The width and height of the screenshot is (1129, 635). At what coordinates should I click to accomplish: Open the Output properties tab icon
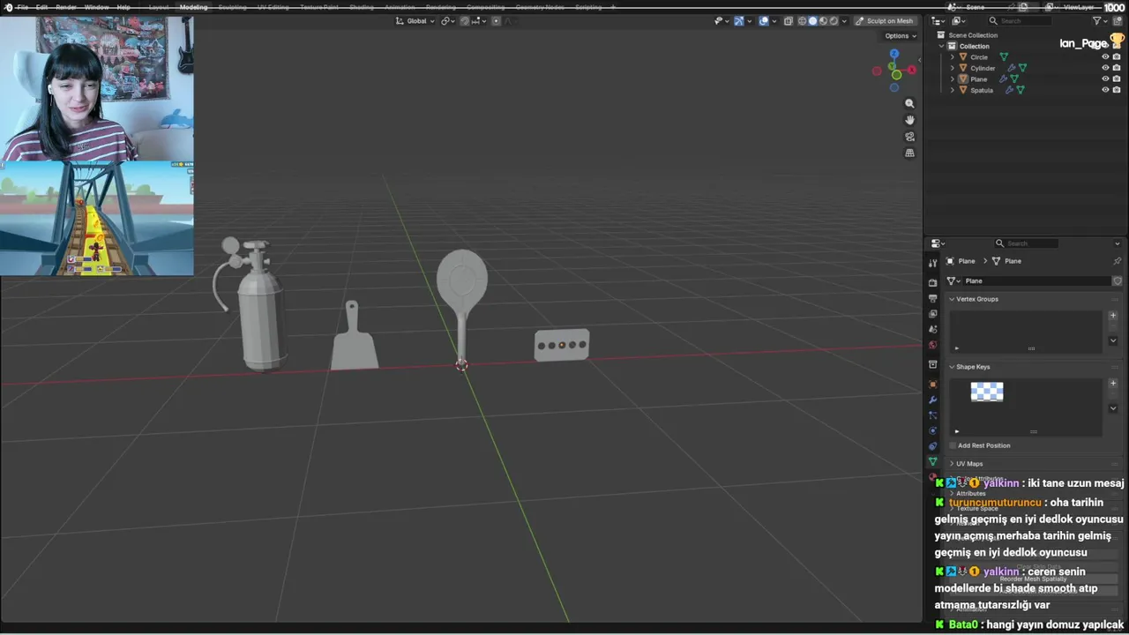point(932,298)
